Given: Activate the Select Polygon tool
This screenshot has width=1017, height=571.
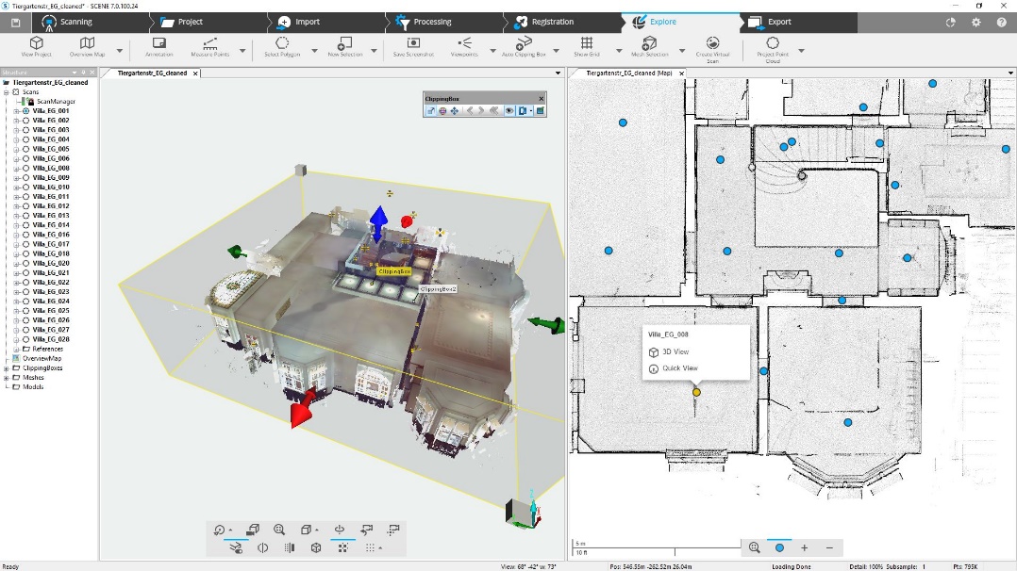Looking at the screenshot, I should pos(282,47).
